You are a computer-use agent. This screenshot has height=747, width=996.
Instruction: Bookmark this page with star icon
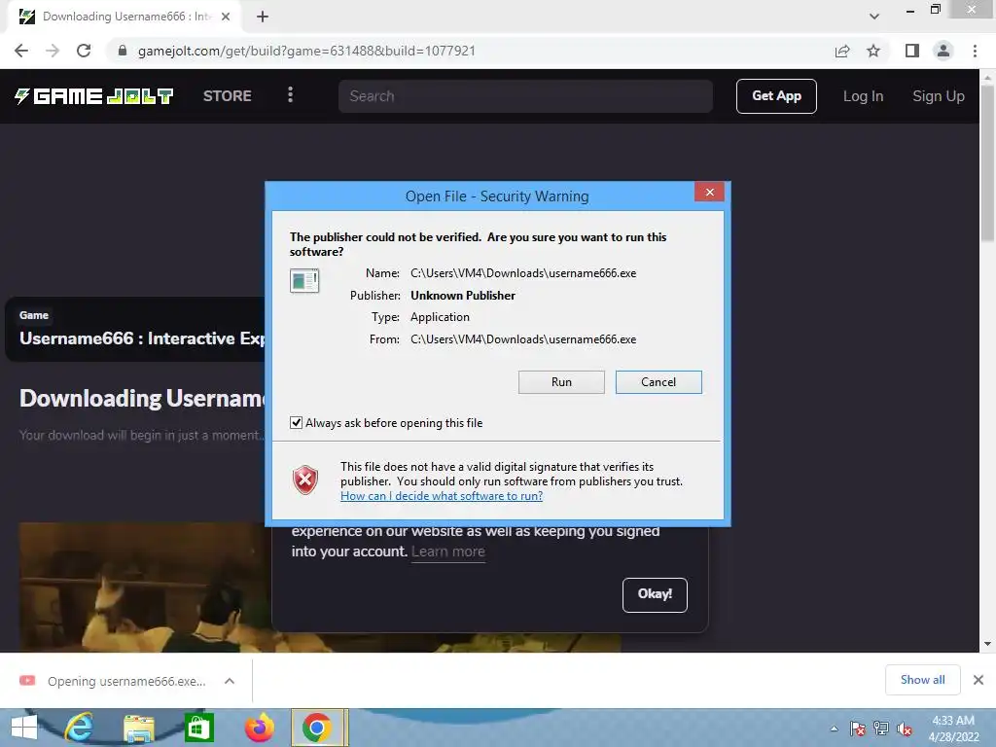pyautogui.click(x=873, y=51)
